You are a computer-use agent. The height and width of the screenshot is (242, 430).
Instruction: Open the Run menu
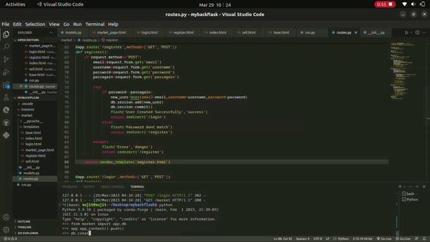pyautogui.click(x=77, y=24)
